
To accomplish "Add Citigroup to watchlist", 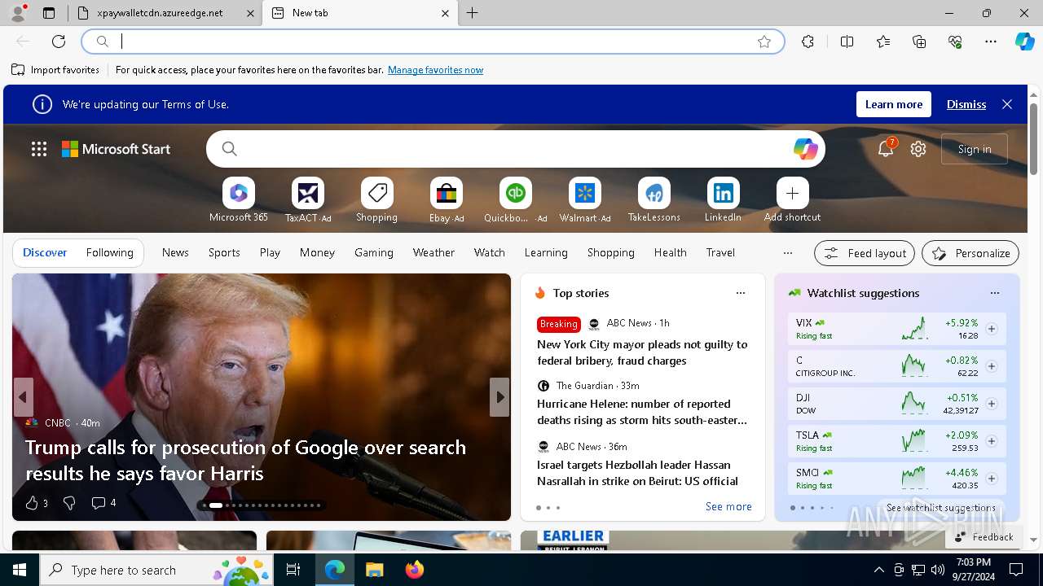I will tap(992, 366).
